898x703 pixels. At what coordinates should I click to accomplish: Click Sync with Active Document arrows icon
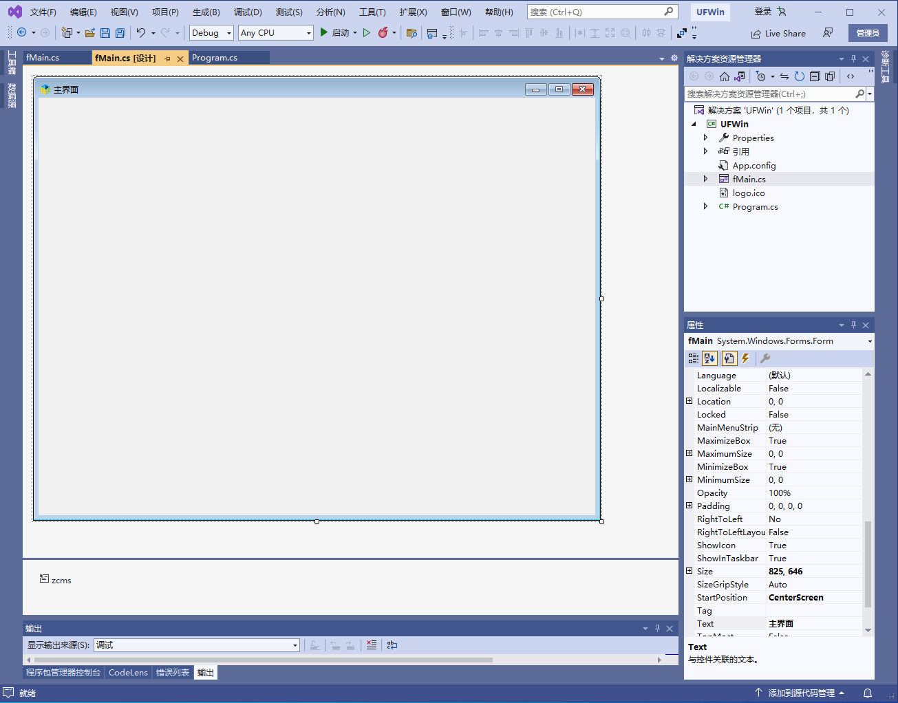point(784,76)
